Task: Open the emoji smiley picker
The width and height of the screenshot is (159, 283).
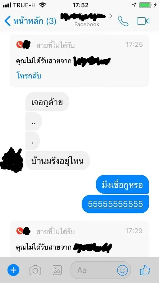Action: pyautogui.click(x=122, y=270)
